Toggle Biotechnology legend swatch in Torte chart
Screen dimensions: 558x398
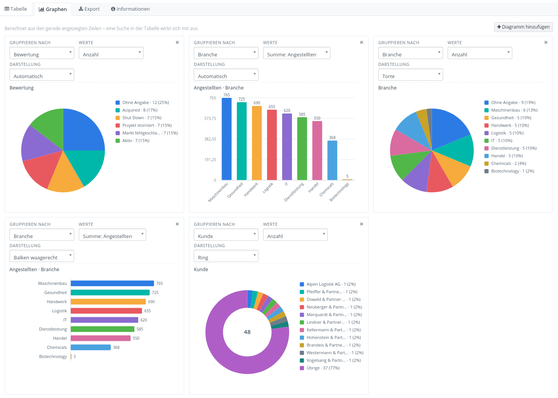click(x=486, y=171)
